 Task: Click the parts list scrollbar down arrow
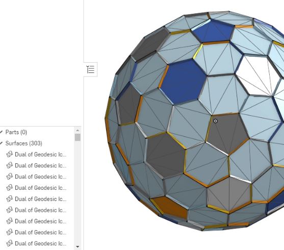point(78,246)
